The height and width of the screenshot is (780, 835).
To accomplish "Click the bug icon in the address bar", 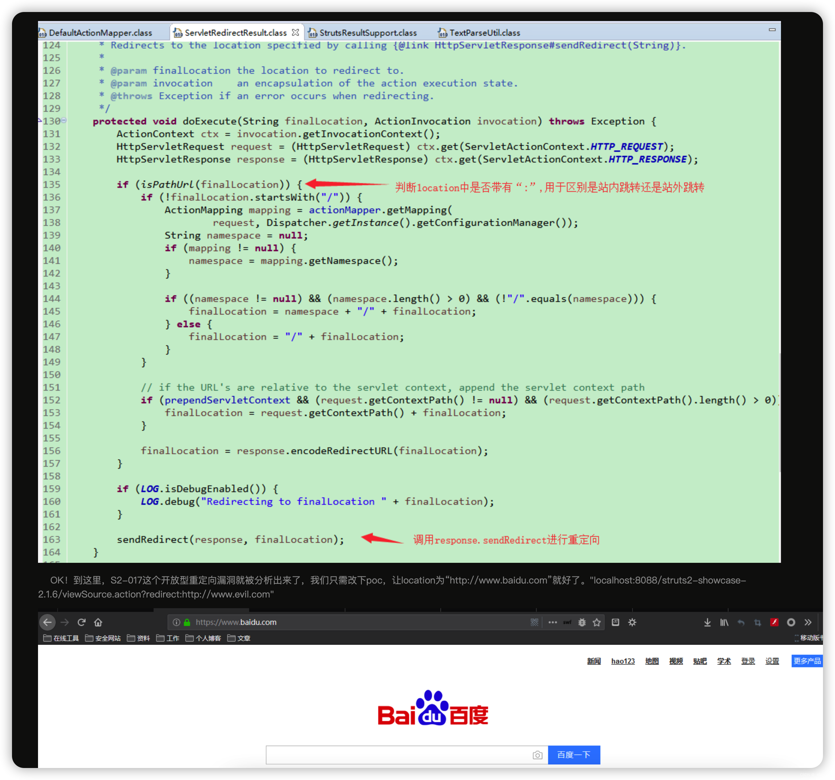I will (582, 622).
